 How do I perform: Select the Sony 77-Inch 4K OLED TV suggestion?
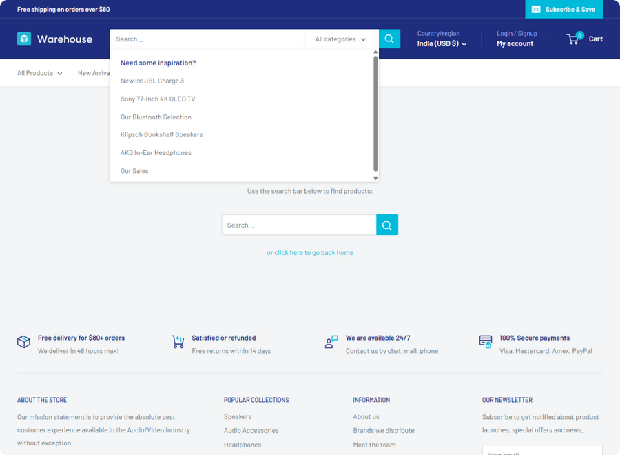(x=158, y=99)
